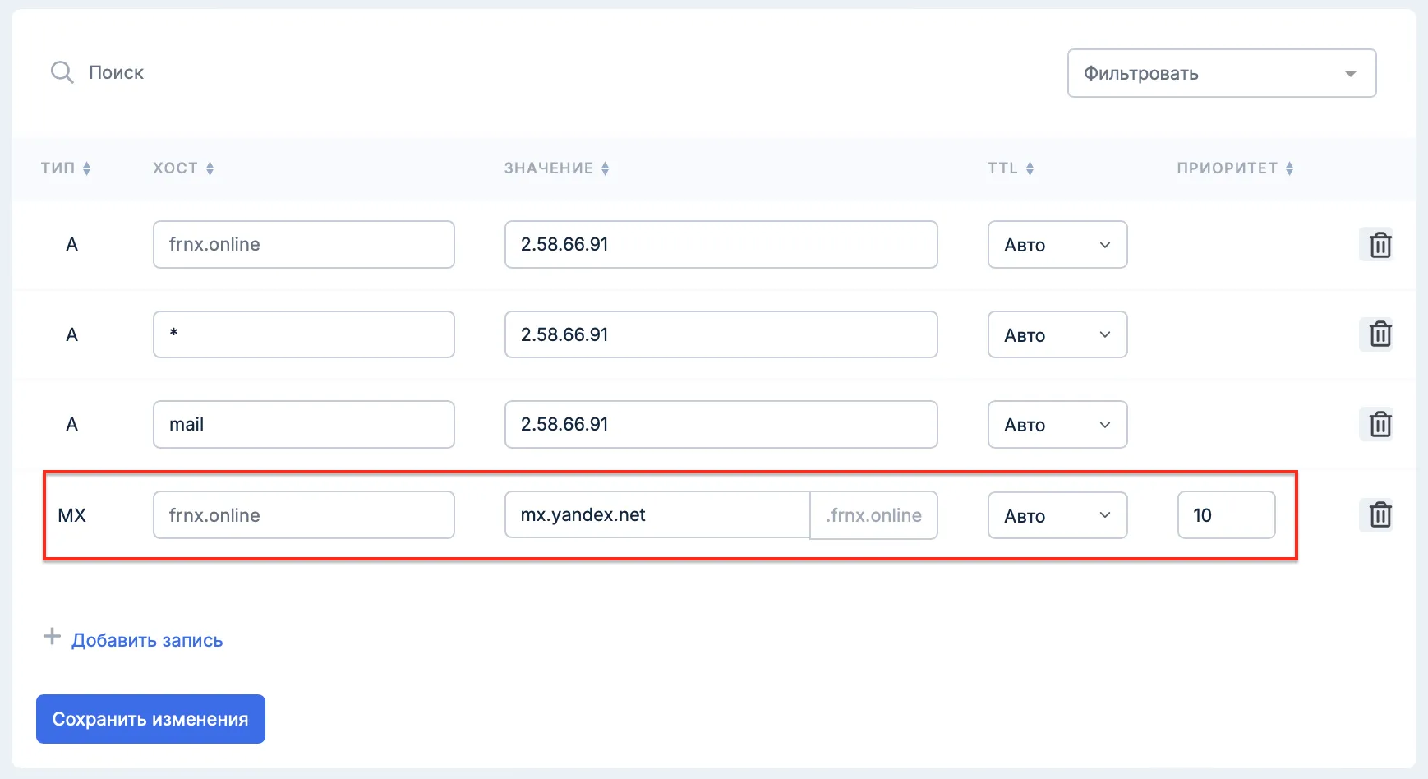Click the search magnifier icon

click(x=62, y=72)
